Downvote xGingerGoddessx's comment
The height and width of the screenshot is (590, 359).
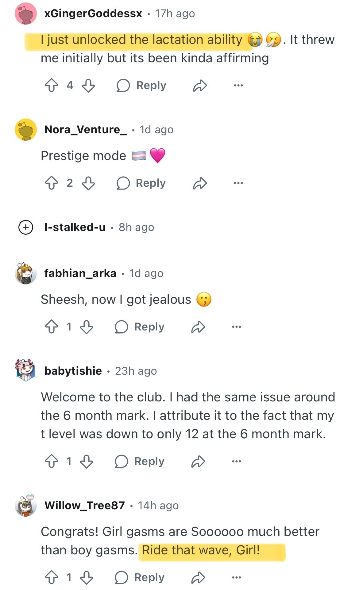coord(88,85)
